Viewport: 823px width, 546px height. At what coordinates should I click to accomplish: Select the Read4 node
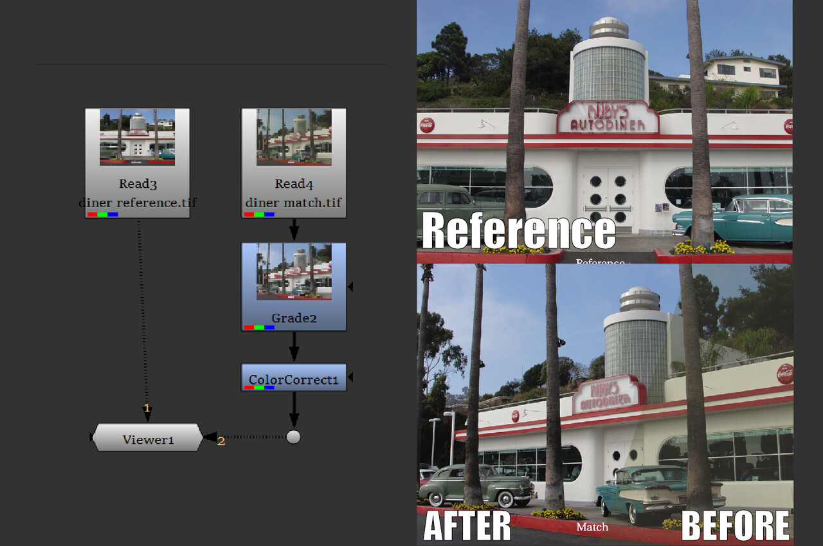[294, 163]
